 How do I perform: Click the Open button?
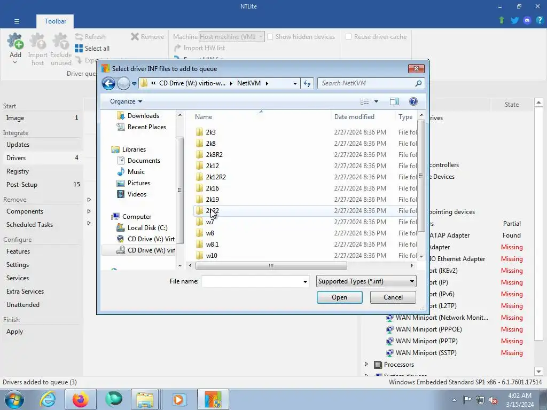click(x=339, y=297)
